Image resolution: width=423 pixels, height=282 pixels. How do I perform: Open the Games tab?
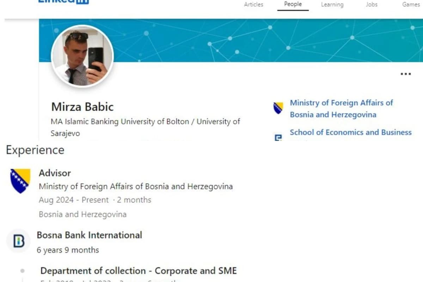coord(411,5)
